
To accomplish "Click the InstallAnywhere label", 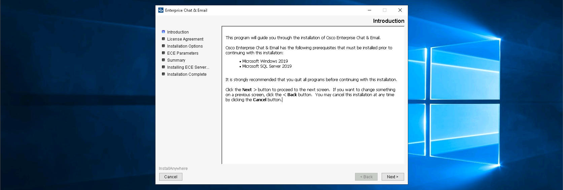I will 173,169.
